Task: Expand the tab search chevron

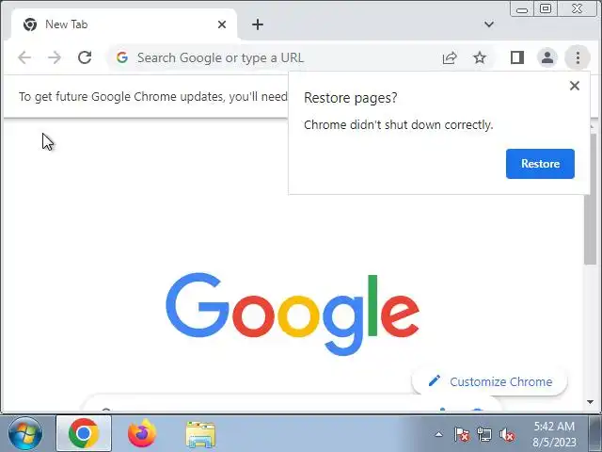Action: [x=489, y=24]
